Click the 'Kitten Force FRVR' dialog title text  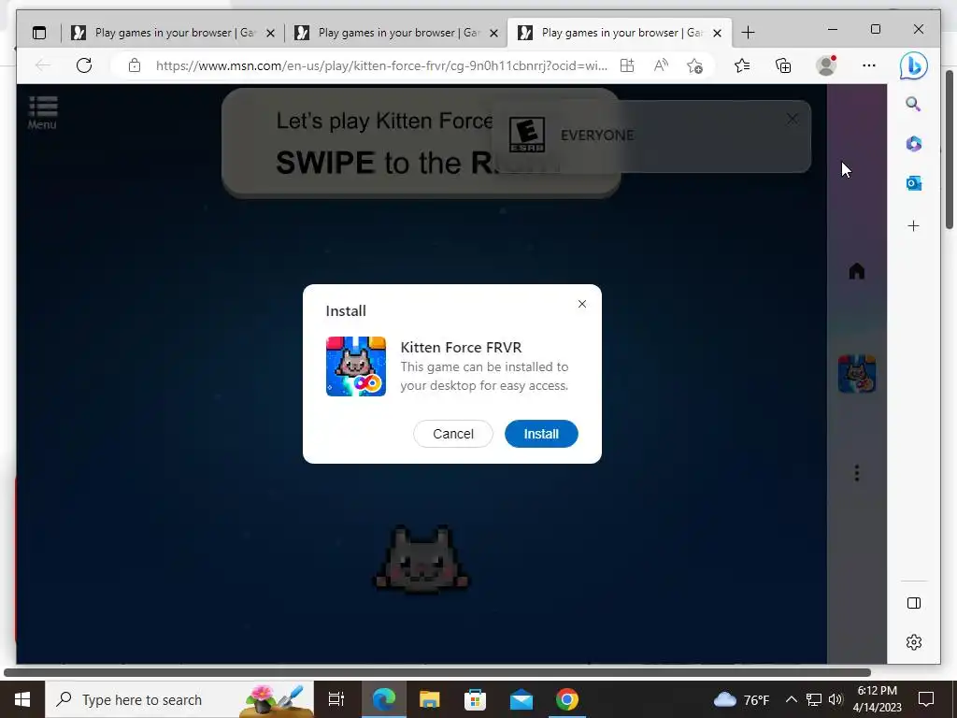click(x=461, y=348)
